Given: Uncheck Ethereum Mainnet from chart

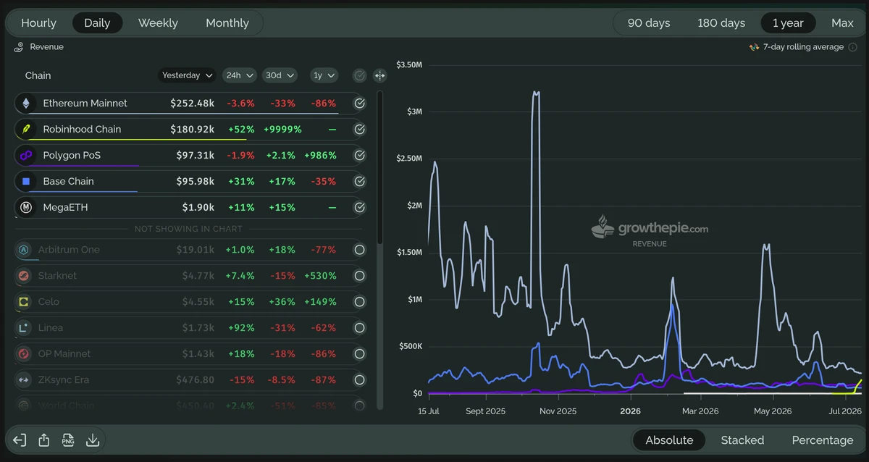Looking at the screenshot, I should coord(359,104).
